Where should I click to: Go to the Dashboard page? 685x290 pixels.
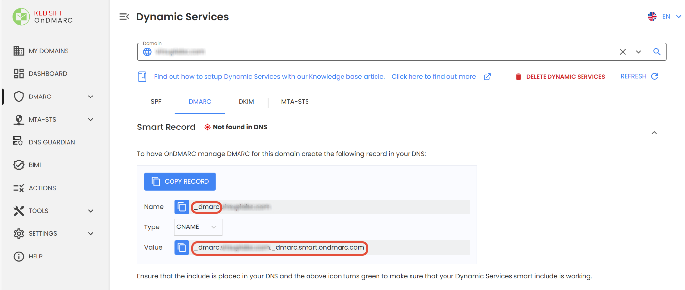[x=47, y=73]
